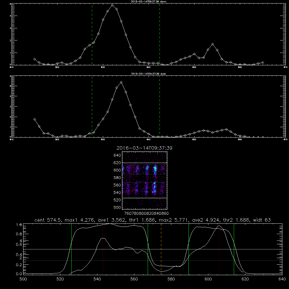Image resolution: width=289 pixels, height=289 pixels.
Task: Click the 600 label on the heat-map vertical axis
Action: 117,170
